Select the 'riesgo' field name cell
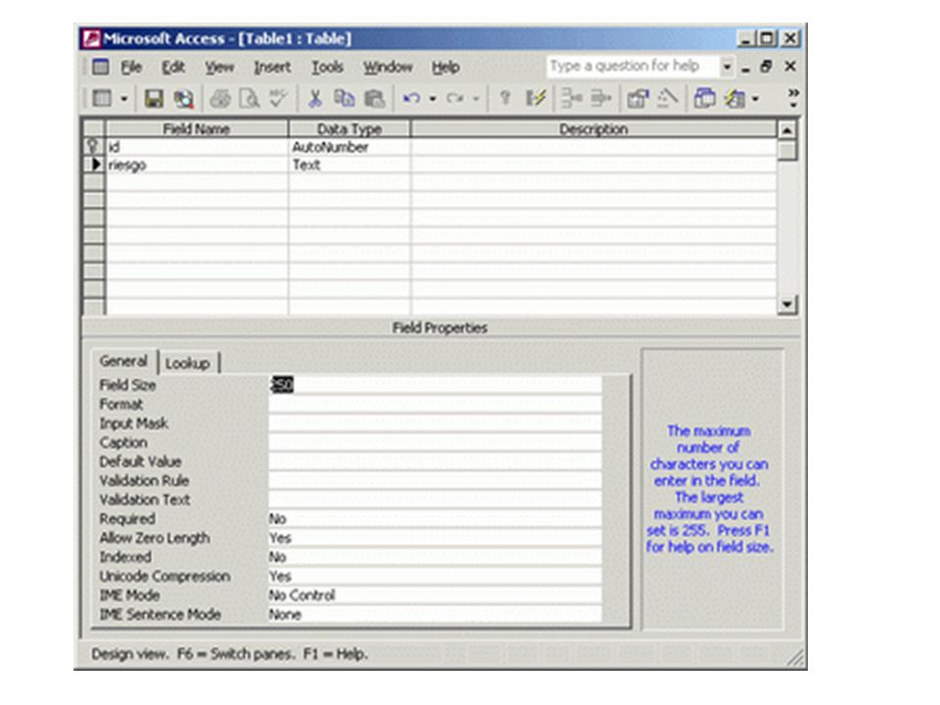This screenshot has height=705, width=940. (197, 164)
